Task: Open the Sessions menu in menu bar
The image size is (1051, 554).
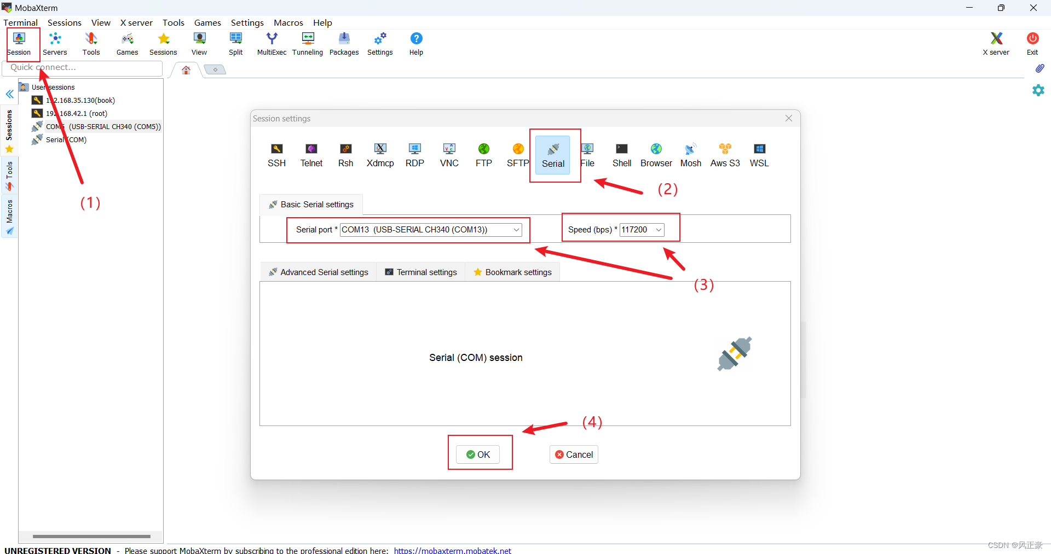Action: coord(65,22)
